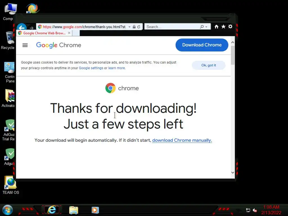
Task: Open the Activator folder on desktop
Action: click(x=9, y=98)
